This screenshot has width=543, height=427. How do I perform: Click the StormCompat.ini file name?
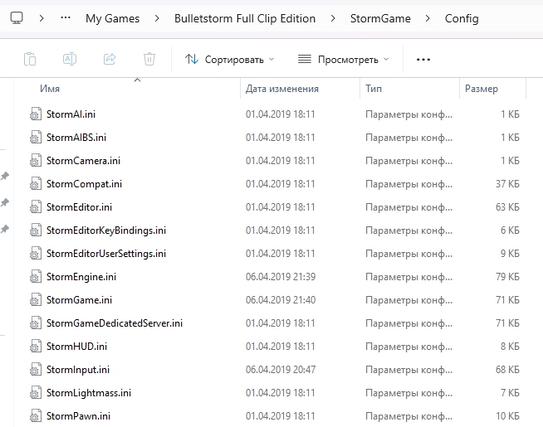pyautogui.click(x=84, y=183)
